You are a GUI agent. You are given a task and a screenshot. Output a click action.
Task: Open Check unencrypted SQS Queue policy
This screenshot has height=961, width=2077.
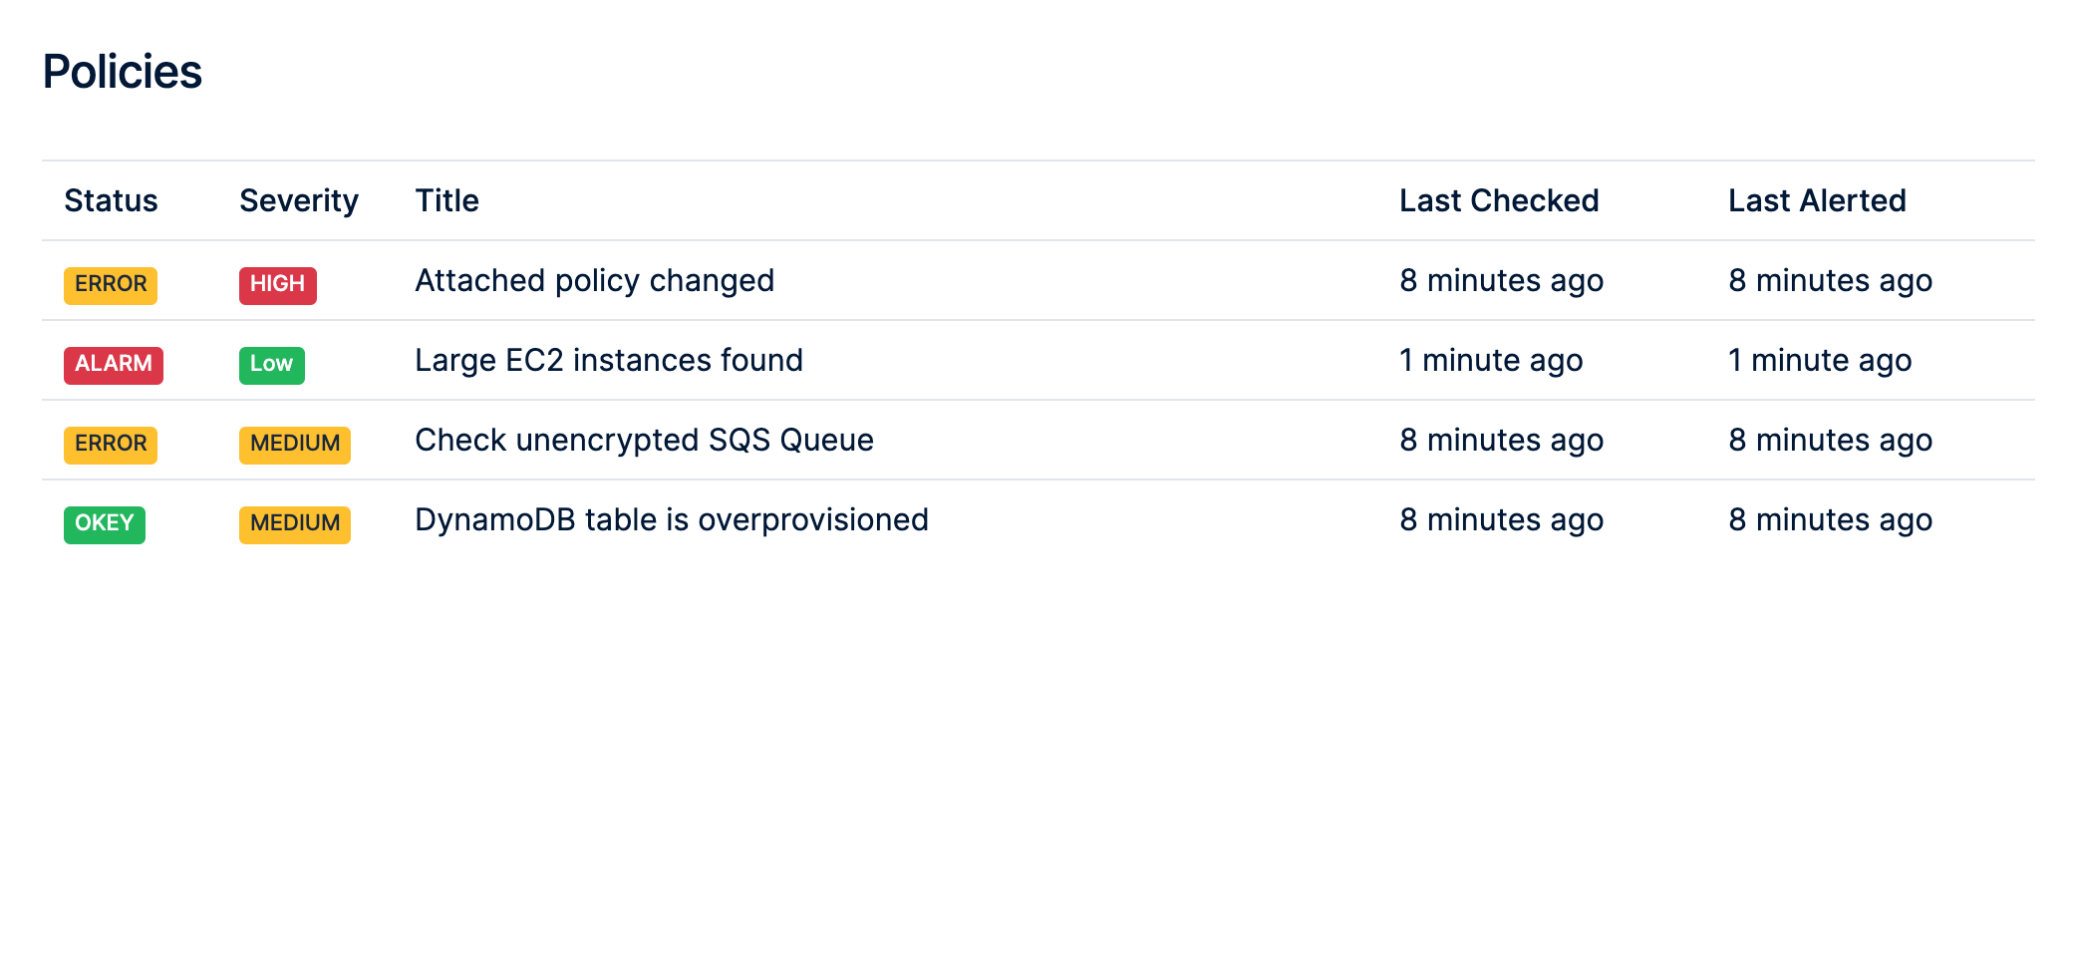[645, 441]
